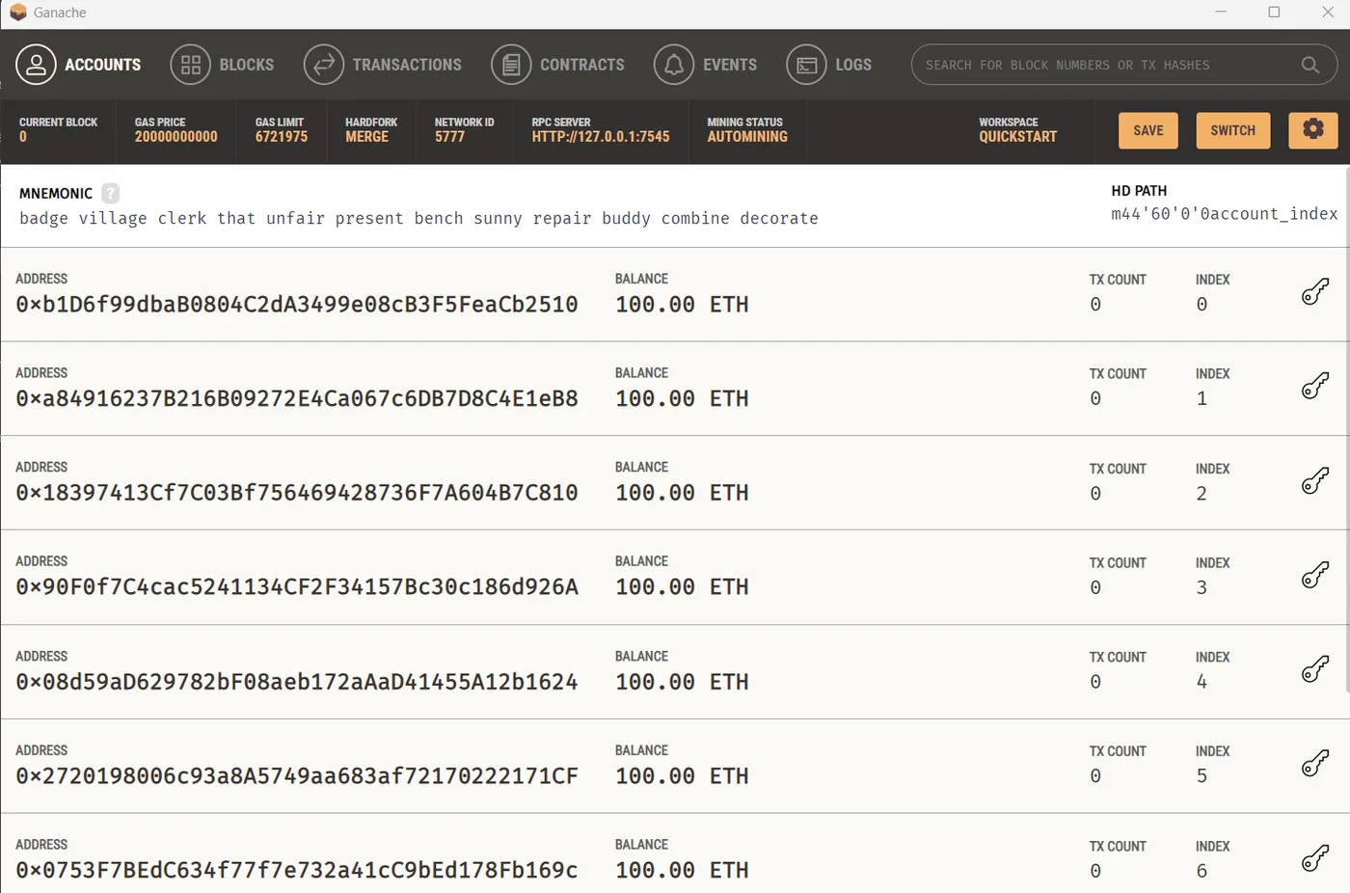Open settings via the gear icon

(x=1313, y=130)
